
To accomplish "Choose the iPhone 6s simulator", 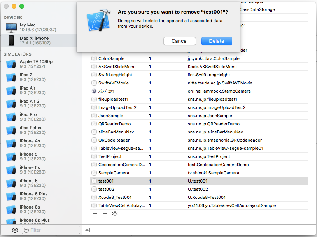I will [x=41, y=209].
